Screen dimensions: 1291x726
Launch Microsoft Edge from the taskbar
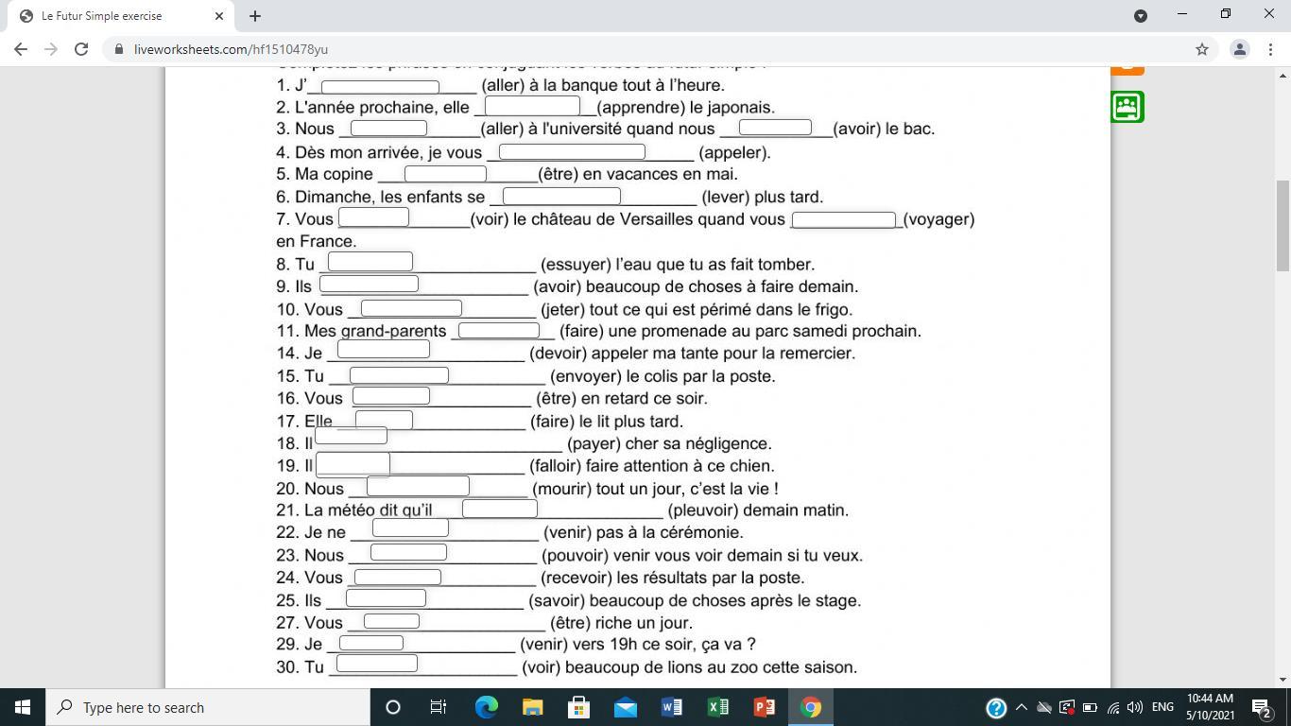tap(486, 707)
